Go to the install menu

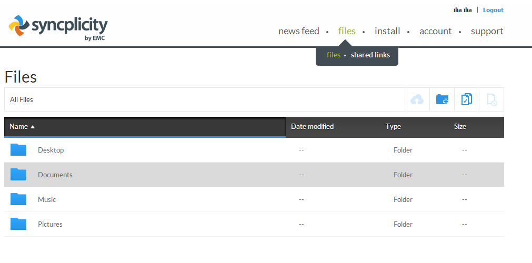point(387,31)
